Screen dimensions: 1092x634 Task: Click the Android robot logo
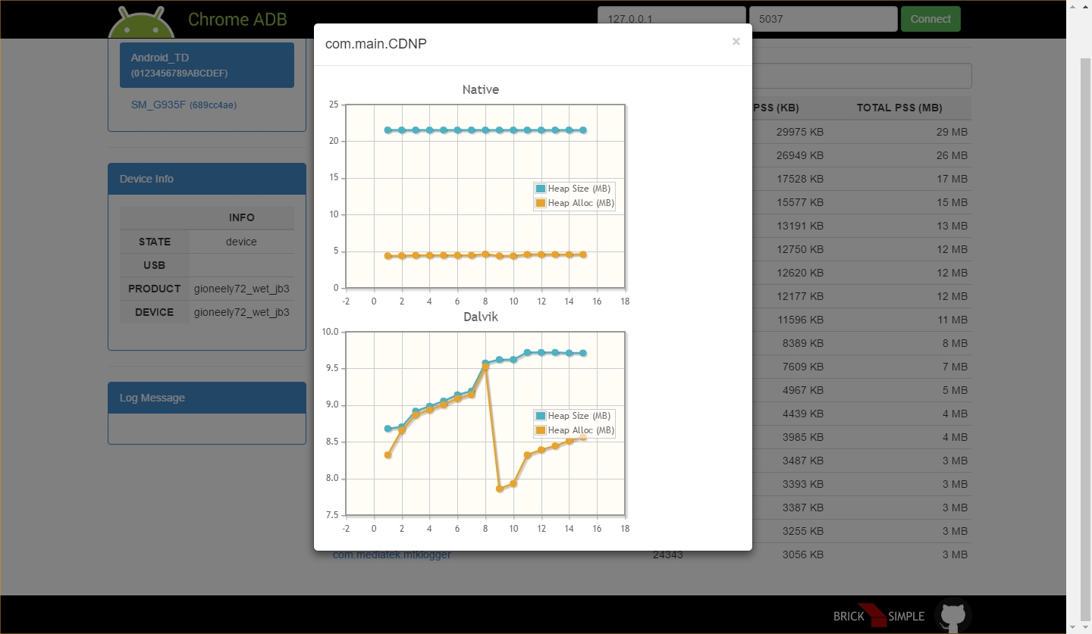(x=136, y=23)
